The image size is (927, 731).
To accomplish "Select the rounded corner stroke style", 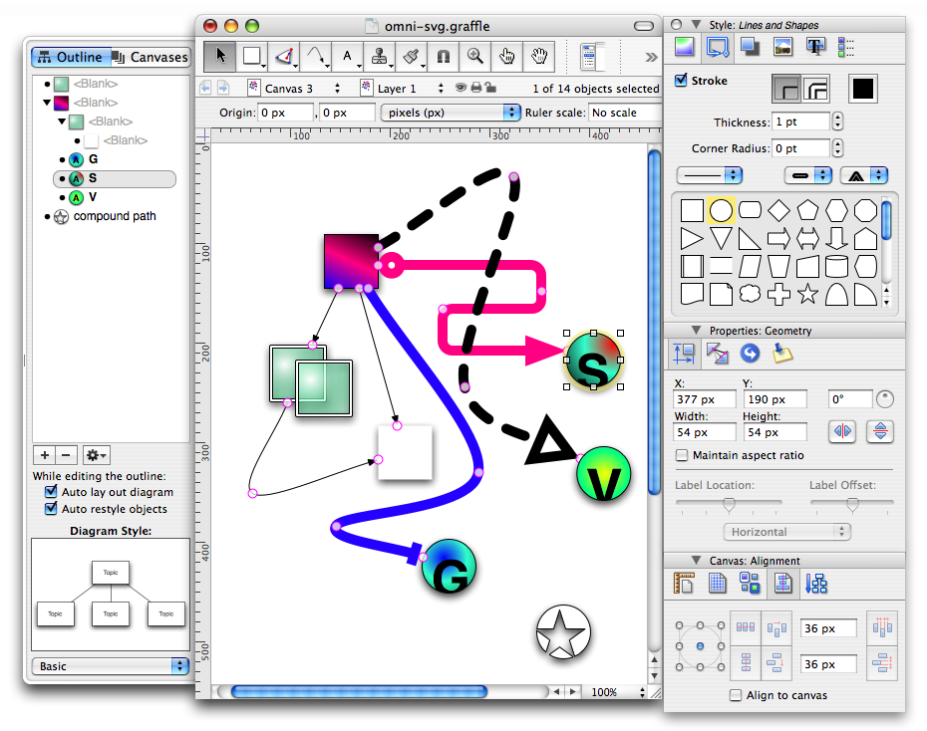I will click(x=815, y=90).
